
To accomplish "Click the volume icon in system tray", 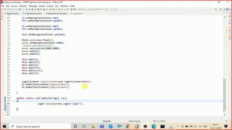I will pos(195,126).
